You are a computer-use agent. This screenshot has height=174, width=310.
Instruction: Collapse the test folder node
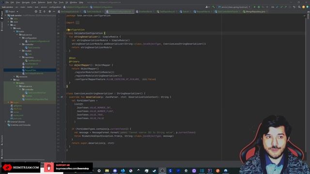click(x=12, y=80)
